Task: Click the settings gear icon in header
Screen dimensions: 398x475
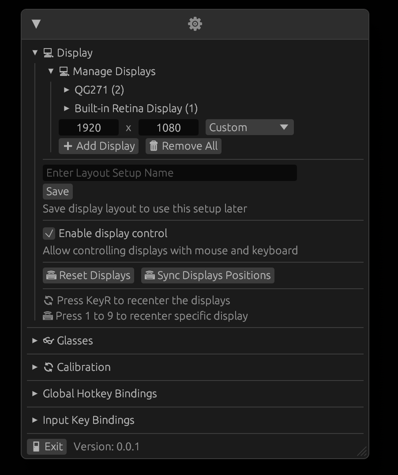Action: point(195,24)
